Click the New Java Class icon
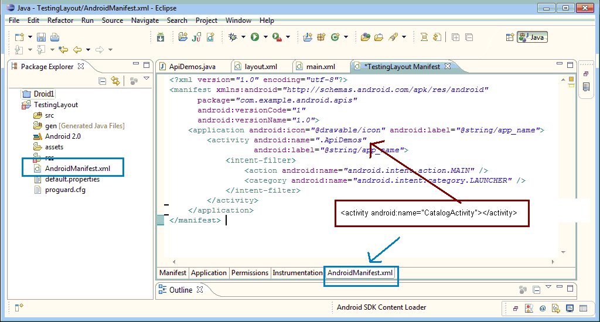Screen dimensions: 600x322 click(x=335, y=37)
